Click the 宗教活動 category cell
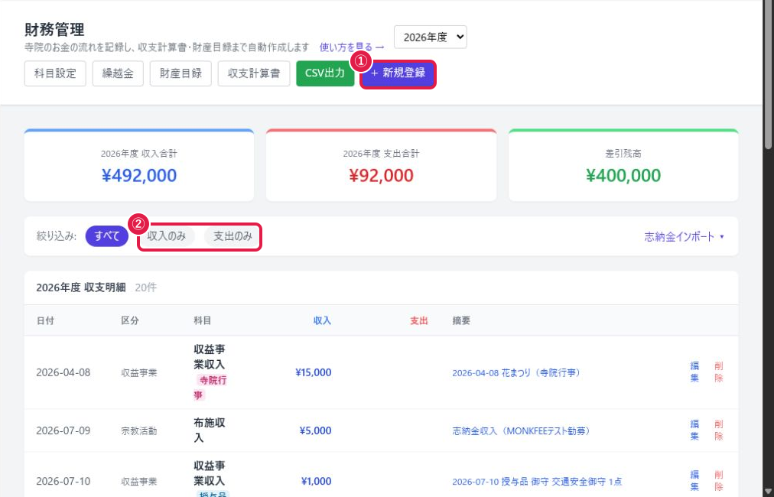Image resolution: width=774 pixels, height=497 pixels. pos(138,431)
